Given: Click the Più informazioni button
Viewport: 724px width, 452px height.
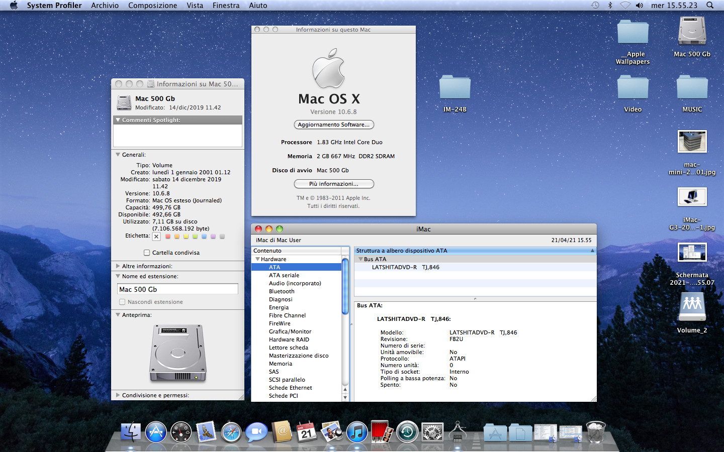Looking at the screenshot, I should (x=333, y=184).
